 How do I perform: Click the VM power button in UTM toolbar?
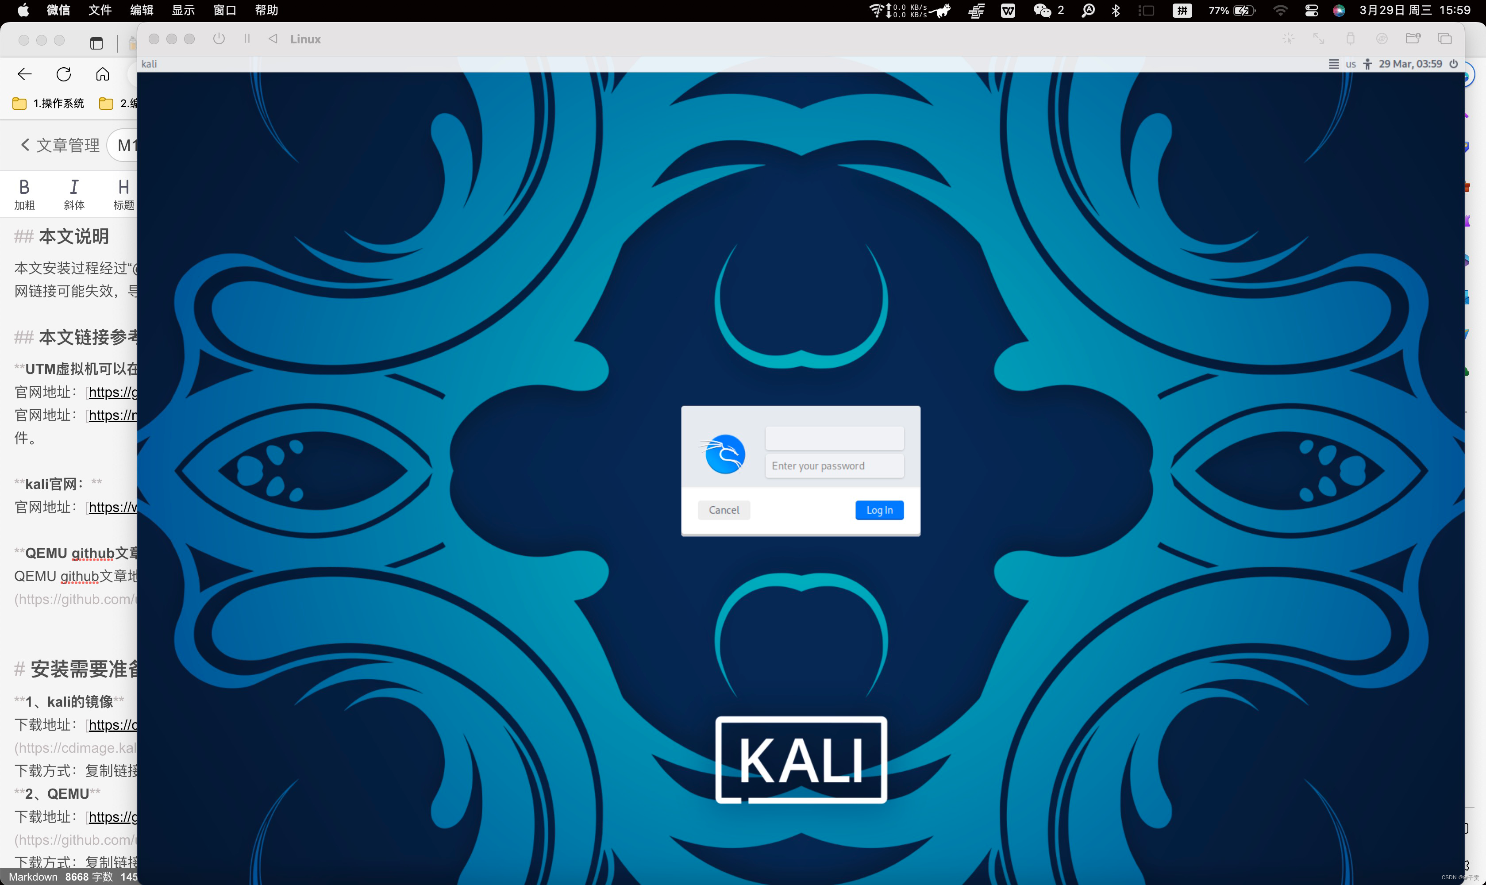tap(219, 39)
